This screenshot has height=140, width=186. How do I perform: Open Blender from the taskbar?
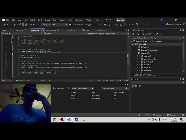pos(83,120)
